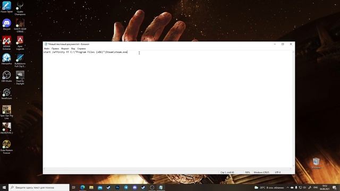Open the Формат menu in Notepad
The width and height of the screenshot is (340, 191).
(65, 49)
